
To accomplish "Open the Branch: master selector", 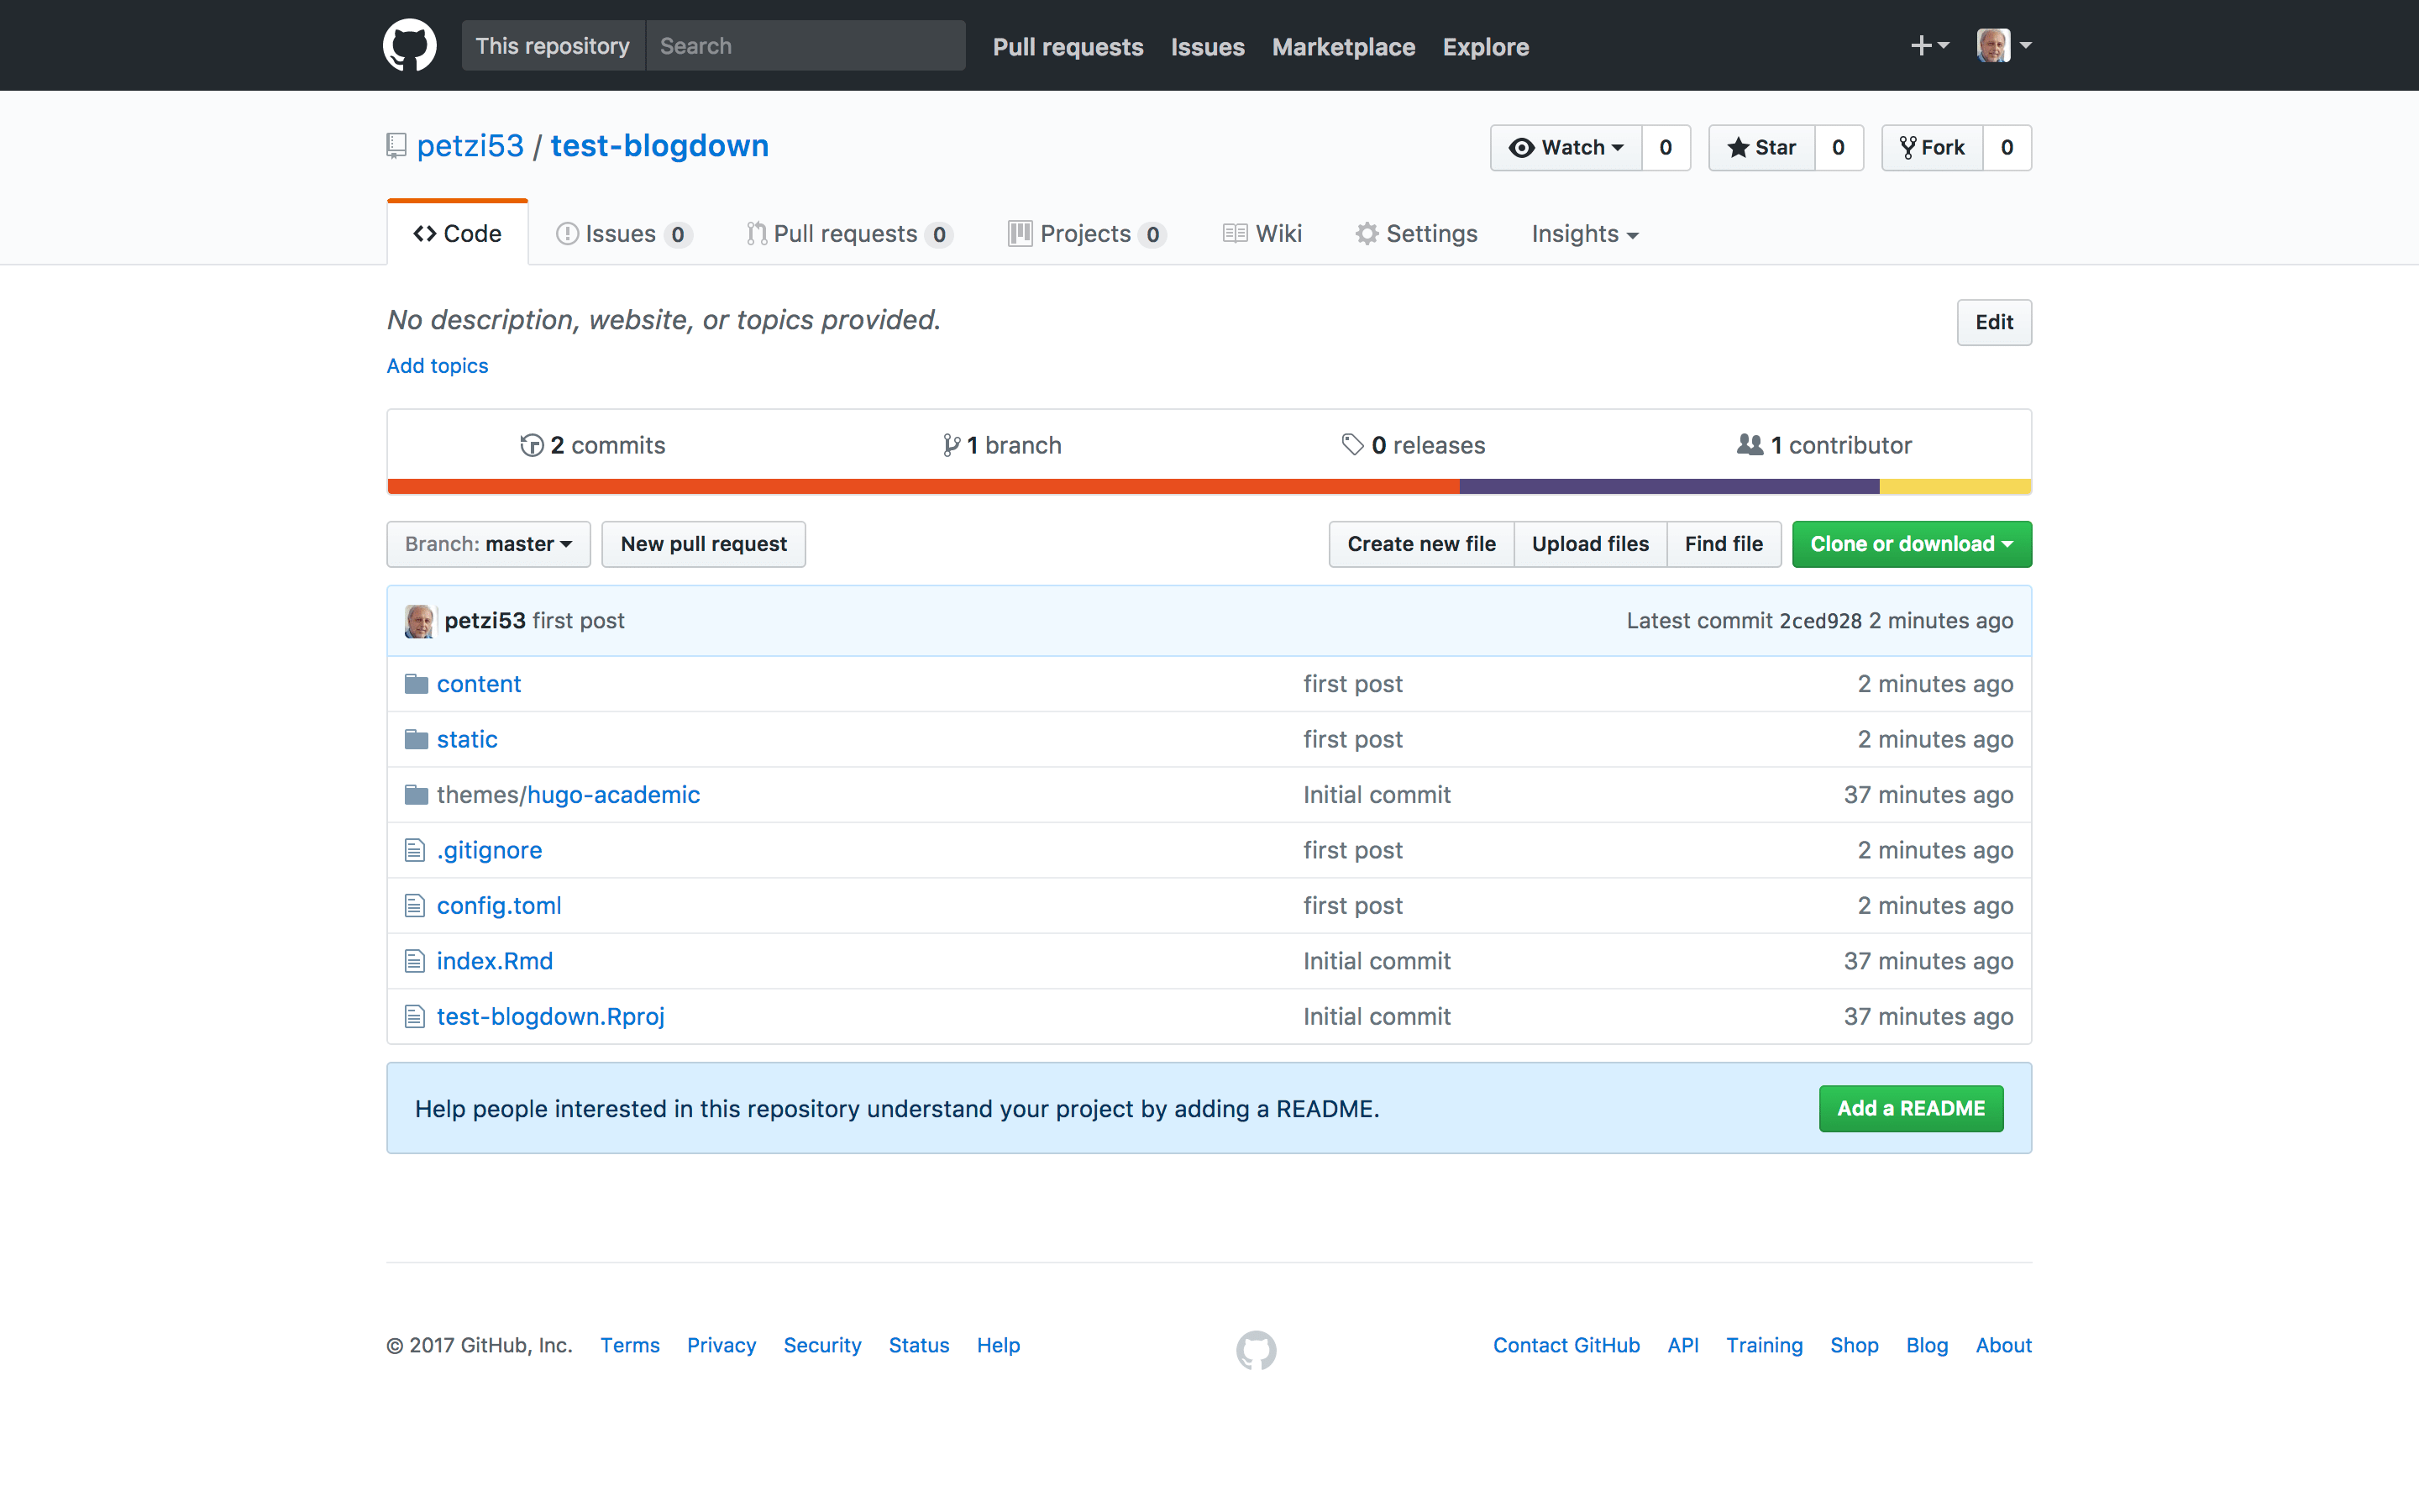I will [x=488, y=544].
